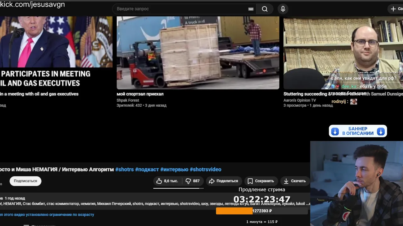This screenshot has width=403, height=226.
Task: Open the 'Shpak Forest' channel link
Action: click(x=128, y=100)
